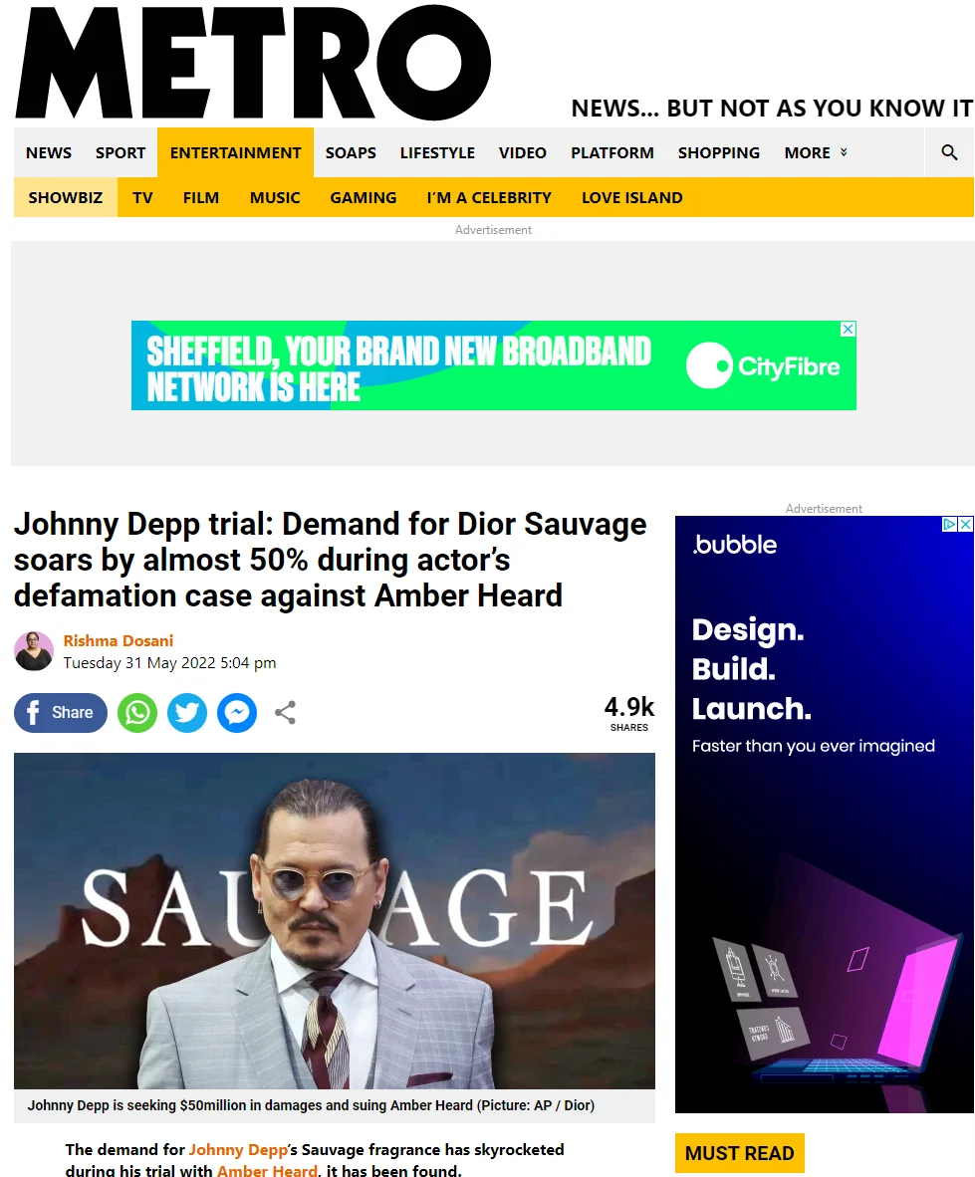Viewport: 975px width, 1177px height.
Task: Open AdChoices info on bubble ad
Action: pyautogui.click(x=949, y=524)
